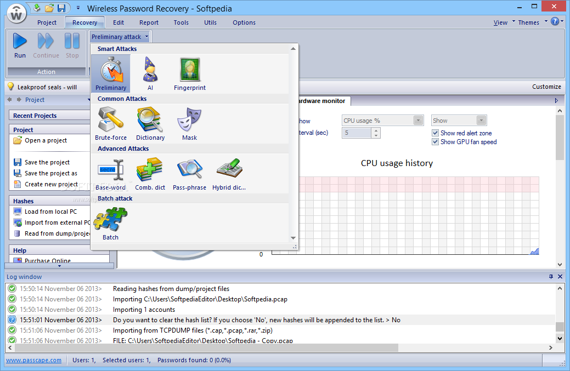Decrease interval with spinner down arrow
The height and width of the screenshot is (371, 570).
[x=376, y=135]
